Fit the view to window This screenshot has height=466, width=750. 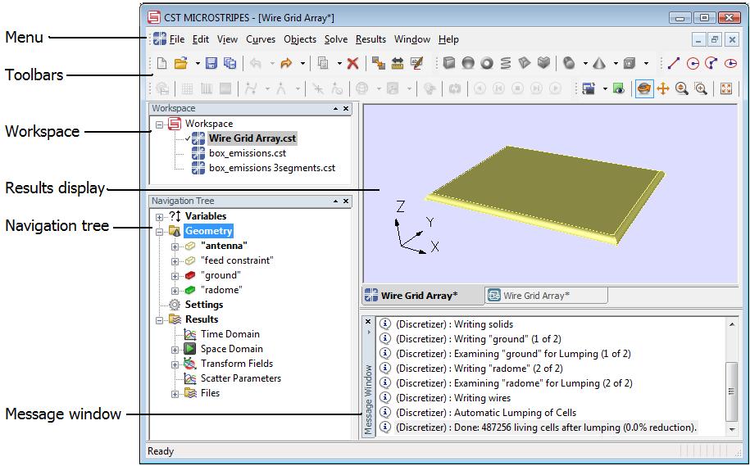click(726, 88)
